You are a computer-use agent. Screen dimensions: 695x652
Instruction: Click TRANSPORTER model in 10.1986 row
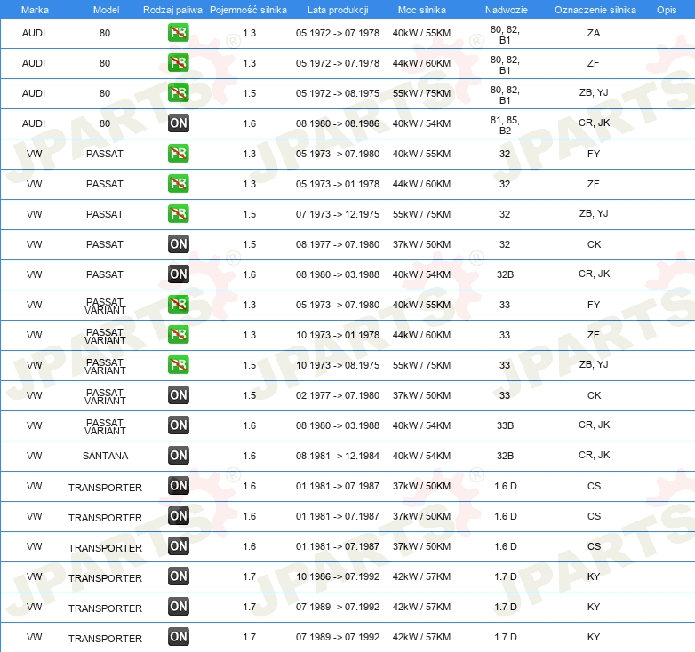(x=105, y=578)
